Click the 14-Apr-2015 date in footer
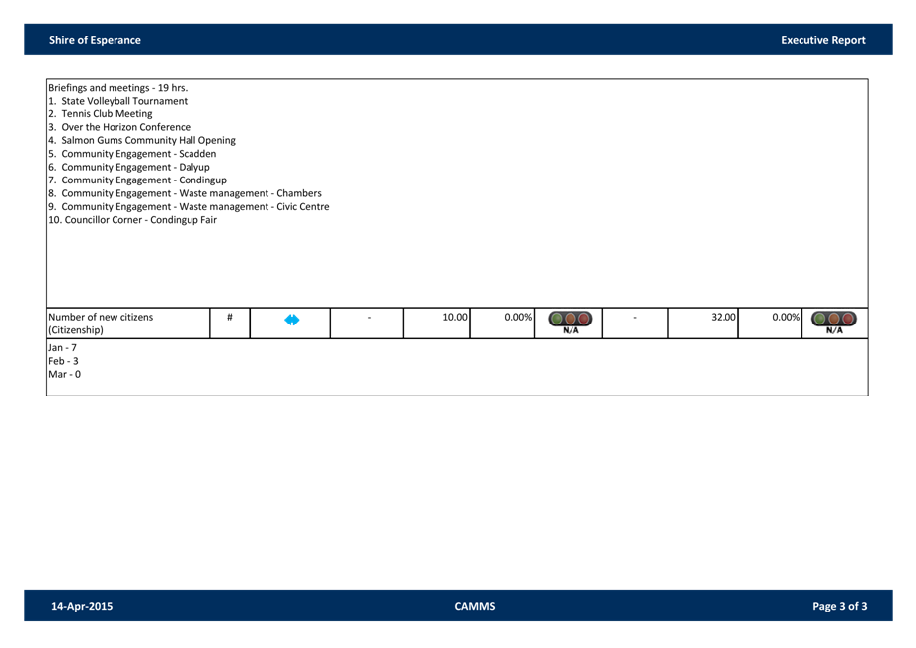 click(x=82, y=606)
